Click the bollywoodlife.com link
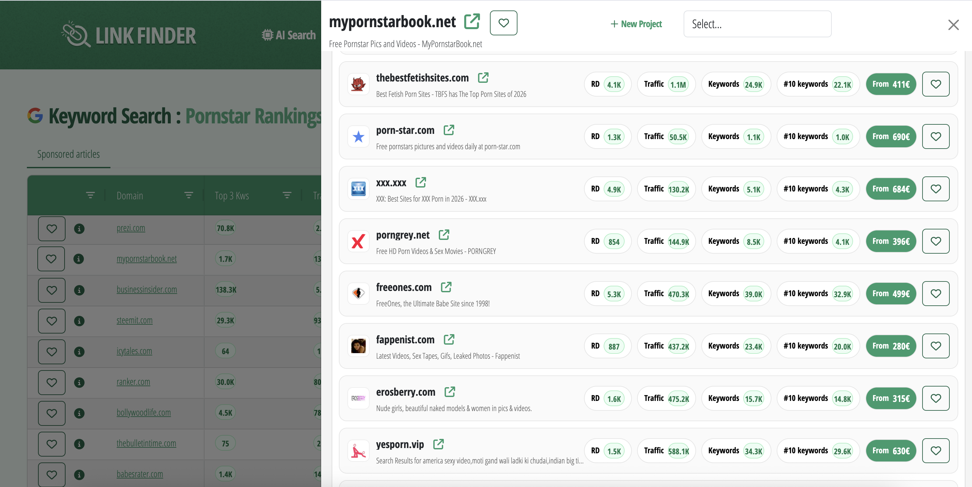Image resolution: width=972 pixels, height=487 pixels. [x=144, y=413]
